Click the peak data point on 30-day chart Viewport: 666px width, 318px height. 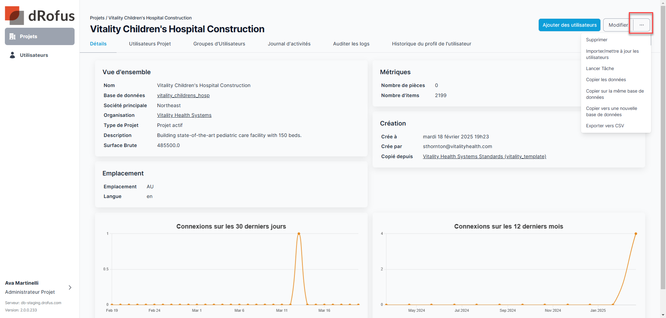click(x=299, y=234)
